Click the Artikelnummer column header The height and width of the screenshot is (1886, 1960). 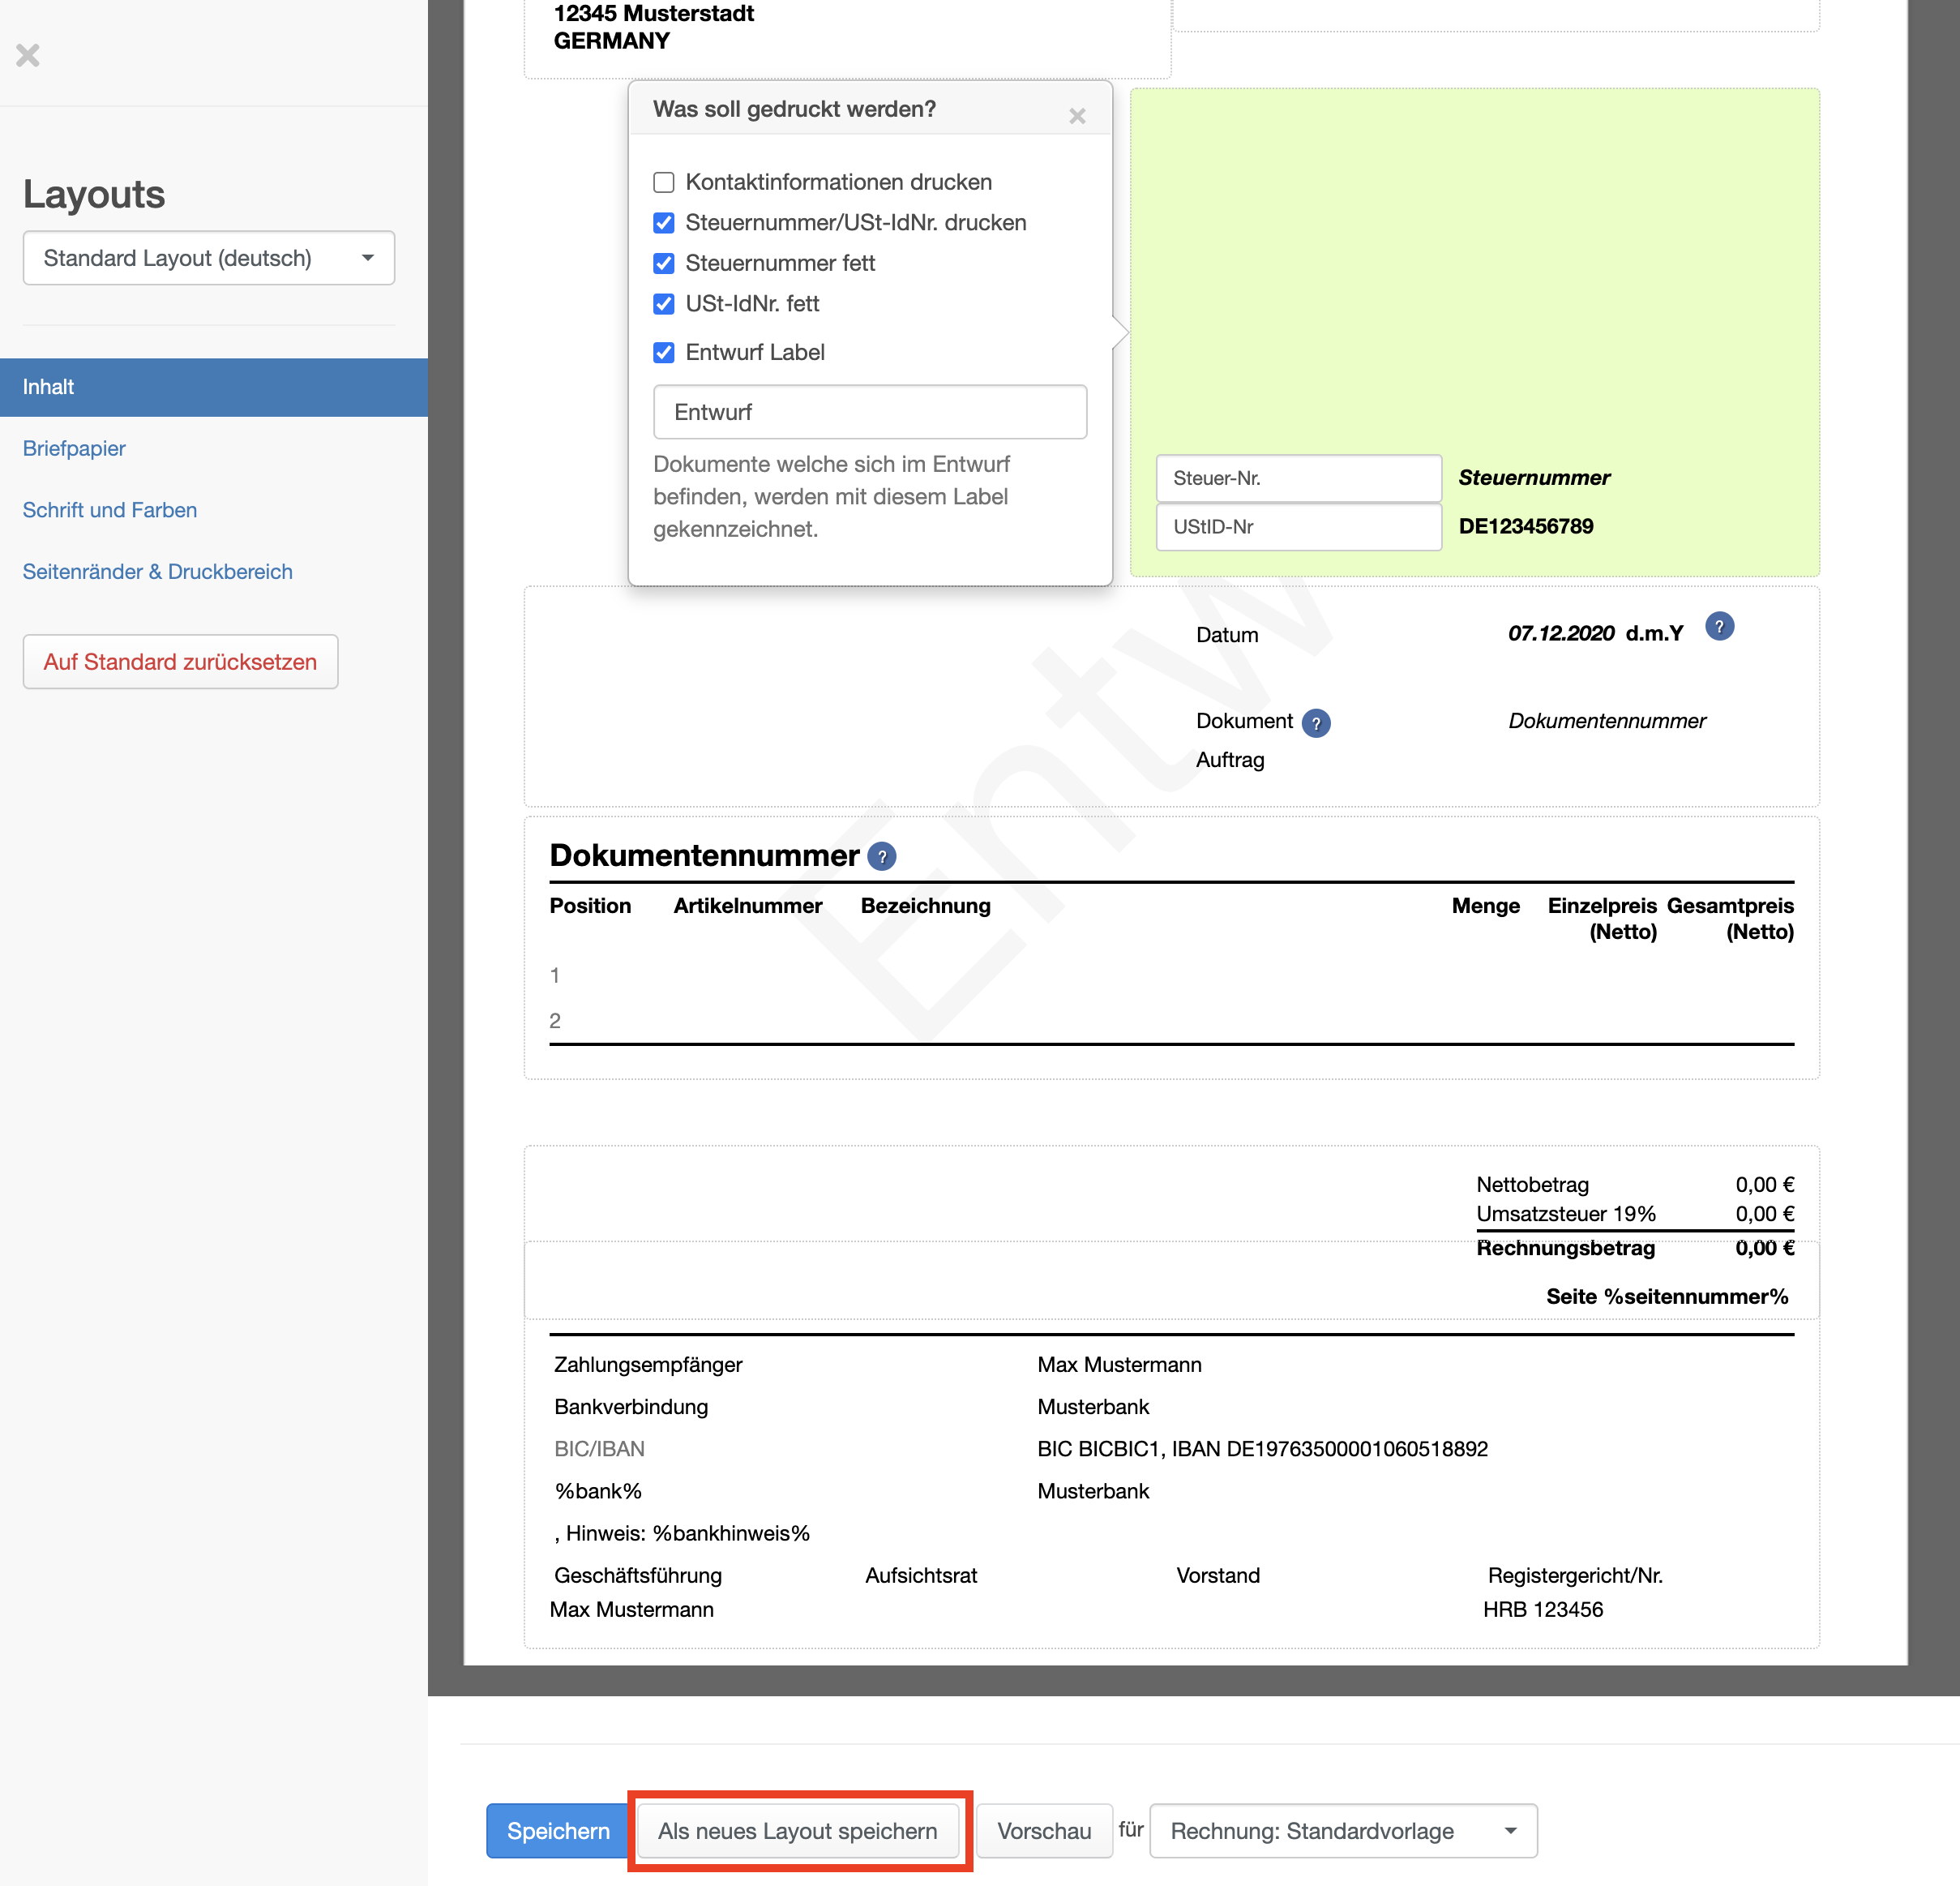(x=748, y=906)
